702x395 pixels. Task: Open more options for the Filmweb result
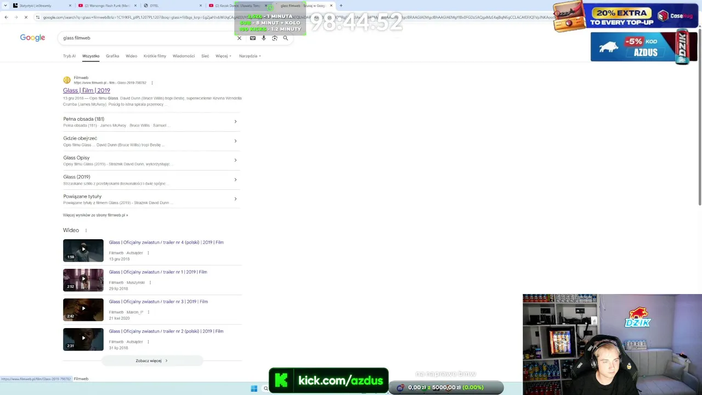click(x=152, y=83)
